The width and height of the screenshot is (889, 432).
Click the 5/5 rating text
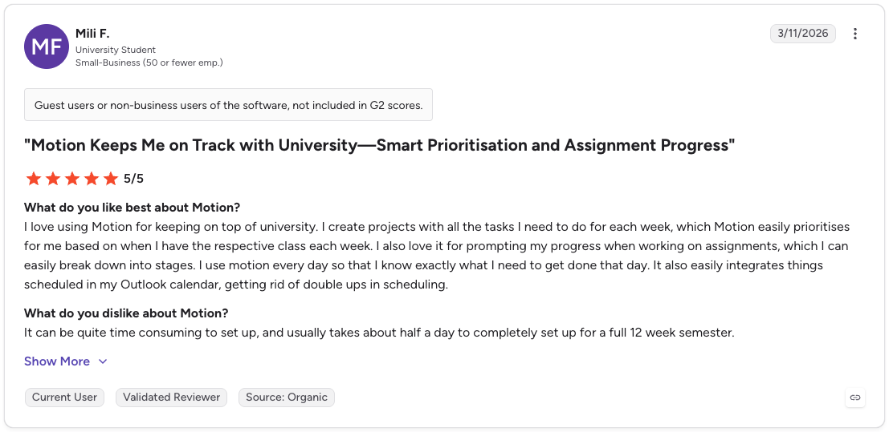point(134,179)
